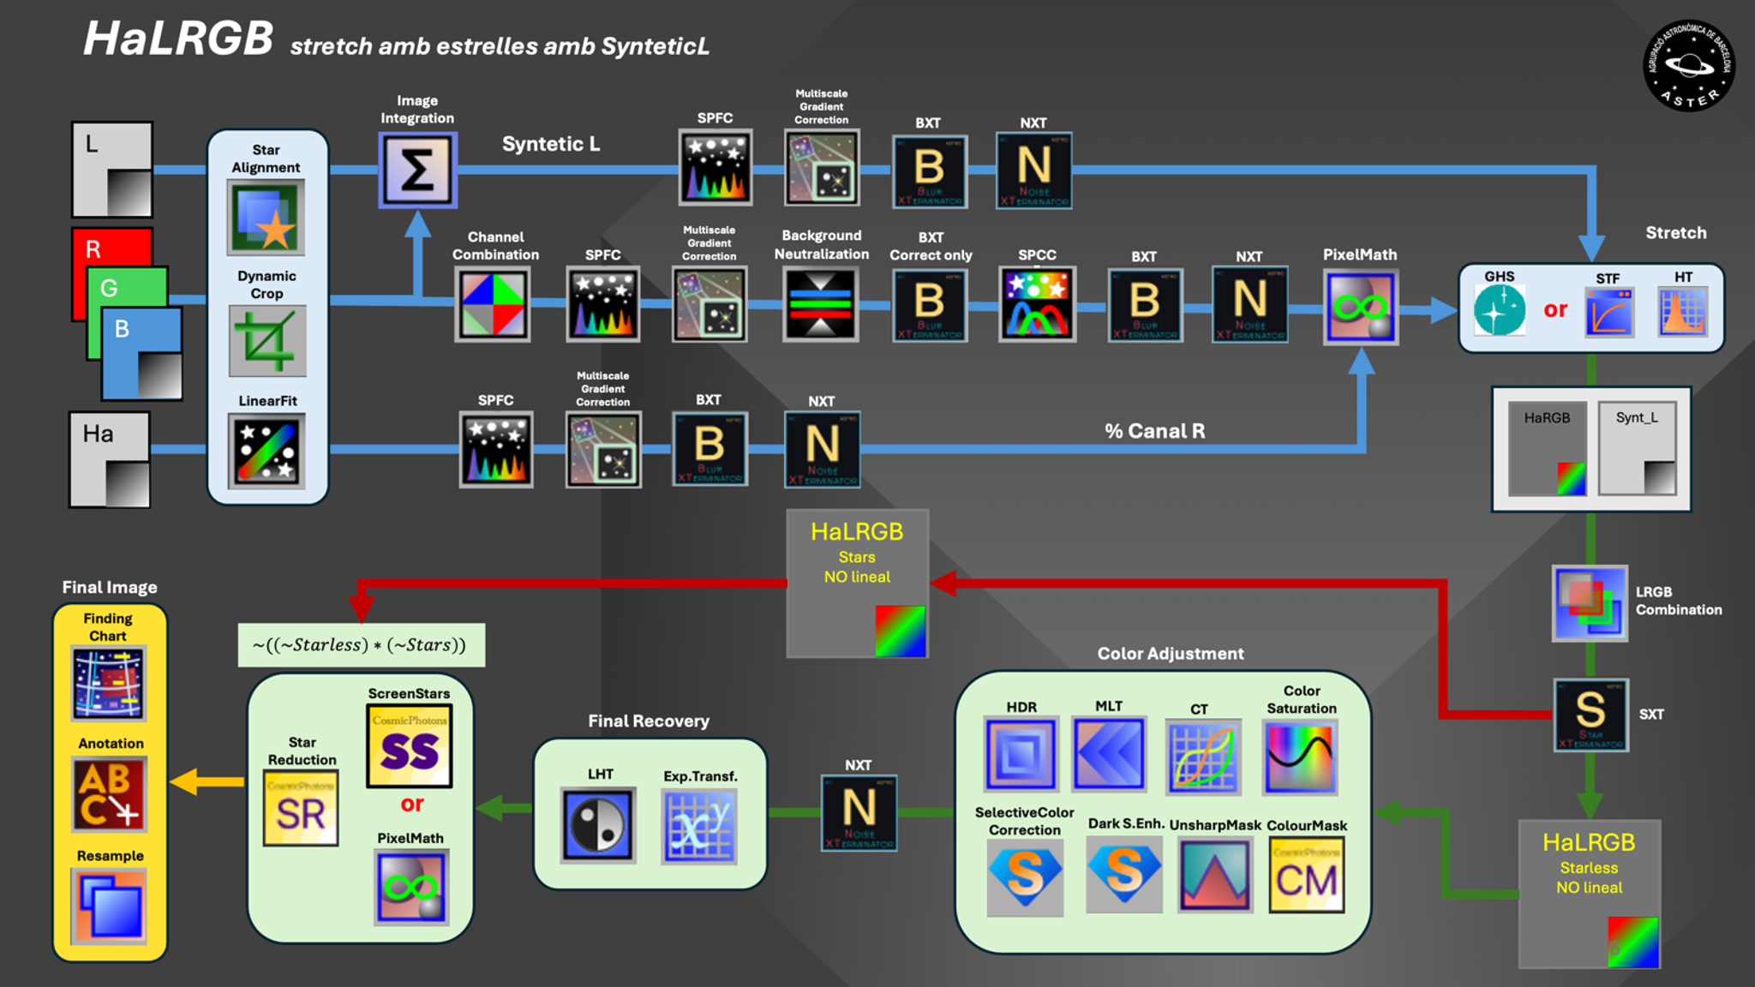Open the HT histogram icon
Viewport: 1755px width, 987px height.
tap(1683, 311)
